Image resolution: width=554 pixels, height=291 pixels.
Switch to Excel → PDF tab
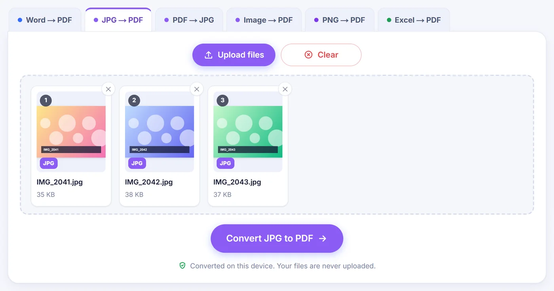(x=414, y=20)
